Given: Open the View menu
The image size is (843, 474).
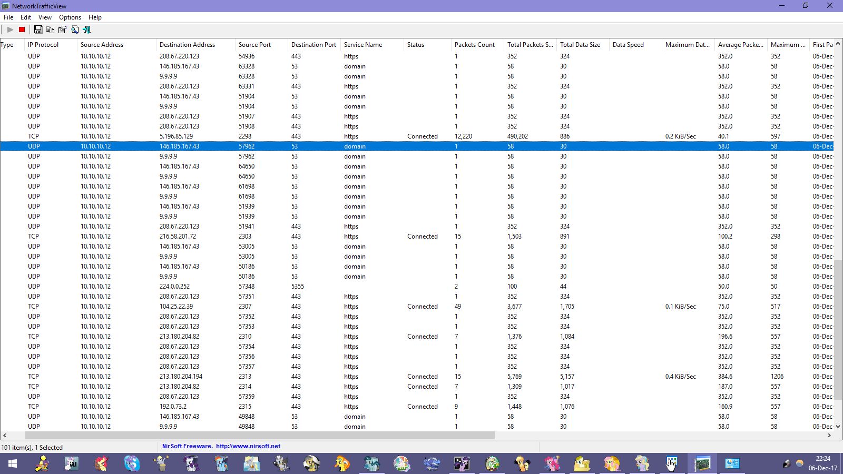Looking at the screenshot, I should click(x=45, y=17).
